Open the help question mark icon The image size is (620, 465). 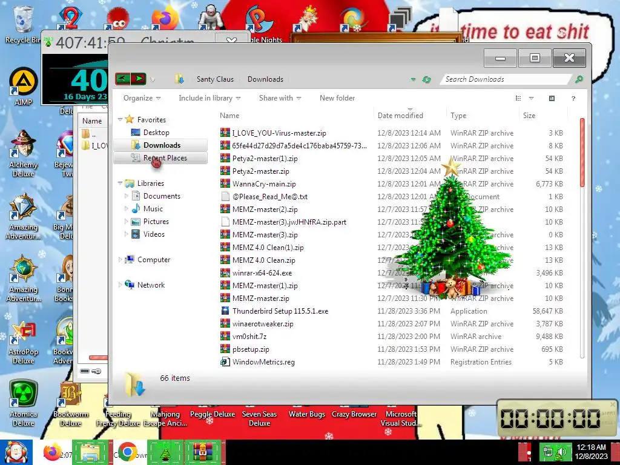point(573,98)
